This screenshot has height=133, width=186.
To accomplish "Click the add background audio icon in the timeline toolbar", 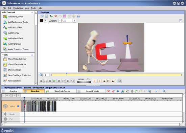I will click(123, 91).
